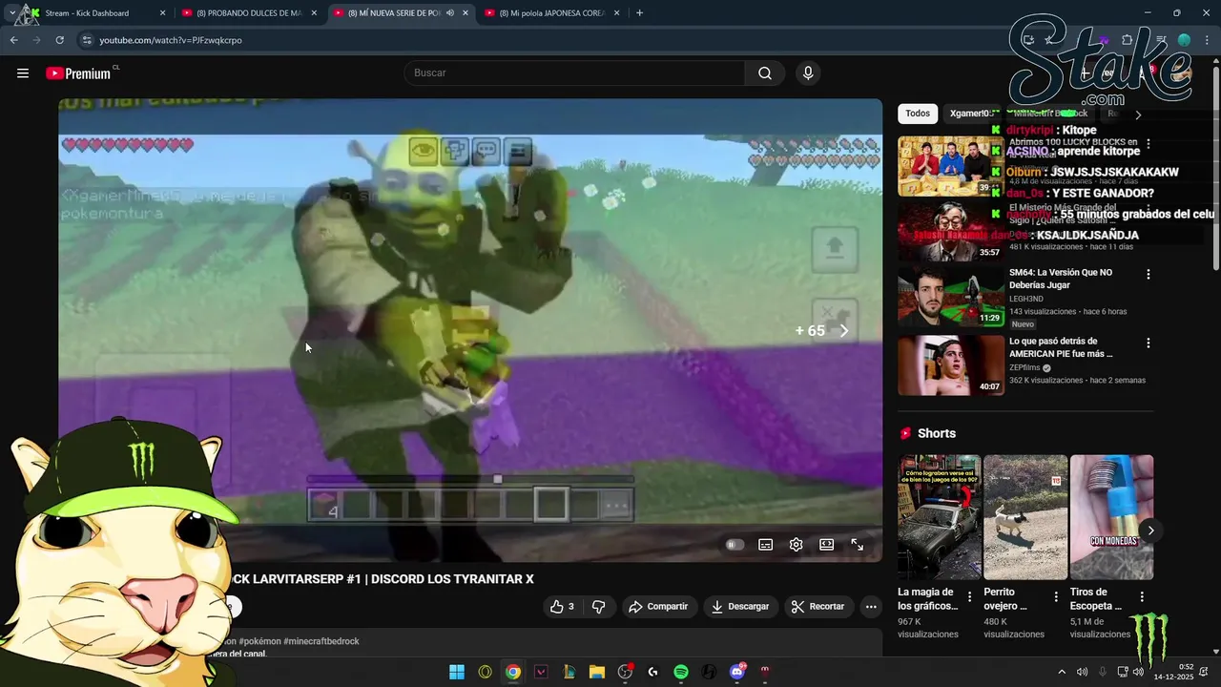This screenshot has width=1221, height=687.
Task: View site information icon in address bar
Action: point(87,40)
